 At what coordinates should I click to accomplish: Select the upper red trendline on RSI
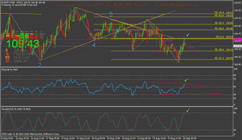pyautogui.click(x=177, y=84)
